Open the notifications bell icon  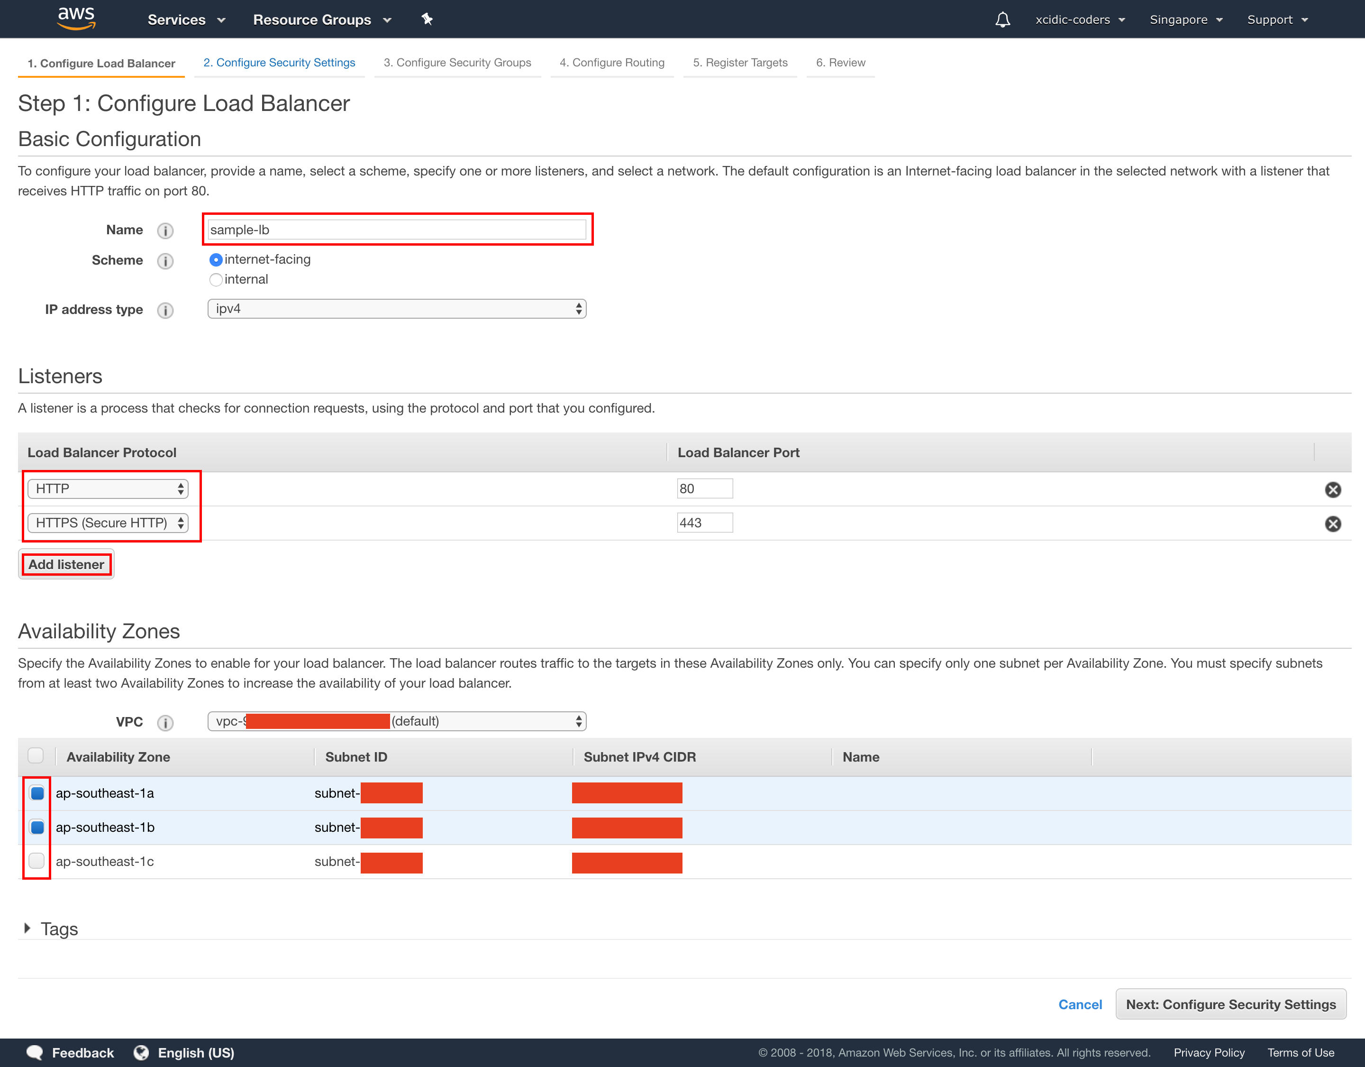[x=1002, y=19]
